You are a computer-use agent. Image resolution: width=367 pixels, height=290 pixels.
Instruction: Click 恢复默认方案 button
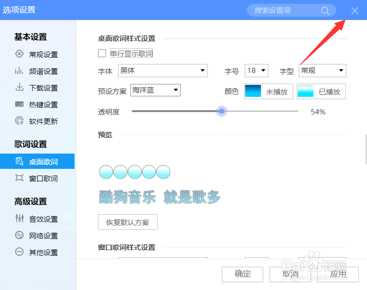[128, 222]
